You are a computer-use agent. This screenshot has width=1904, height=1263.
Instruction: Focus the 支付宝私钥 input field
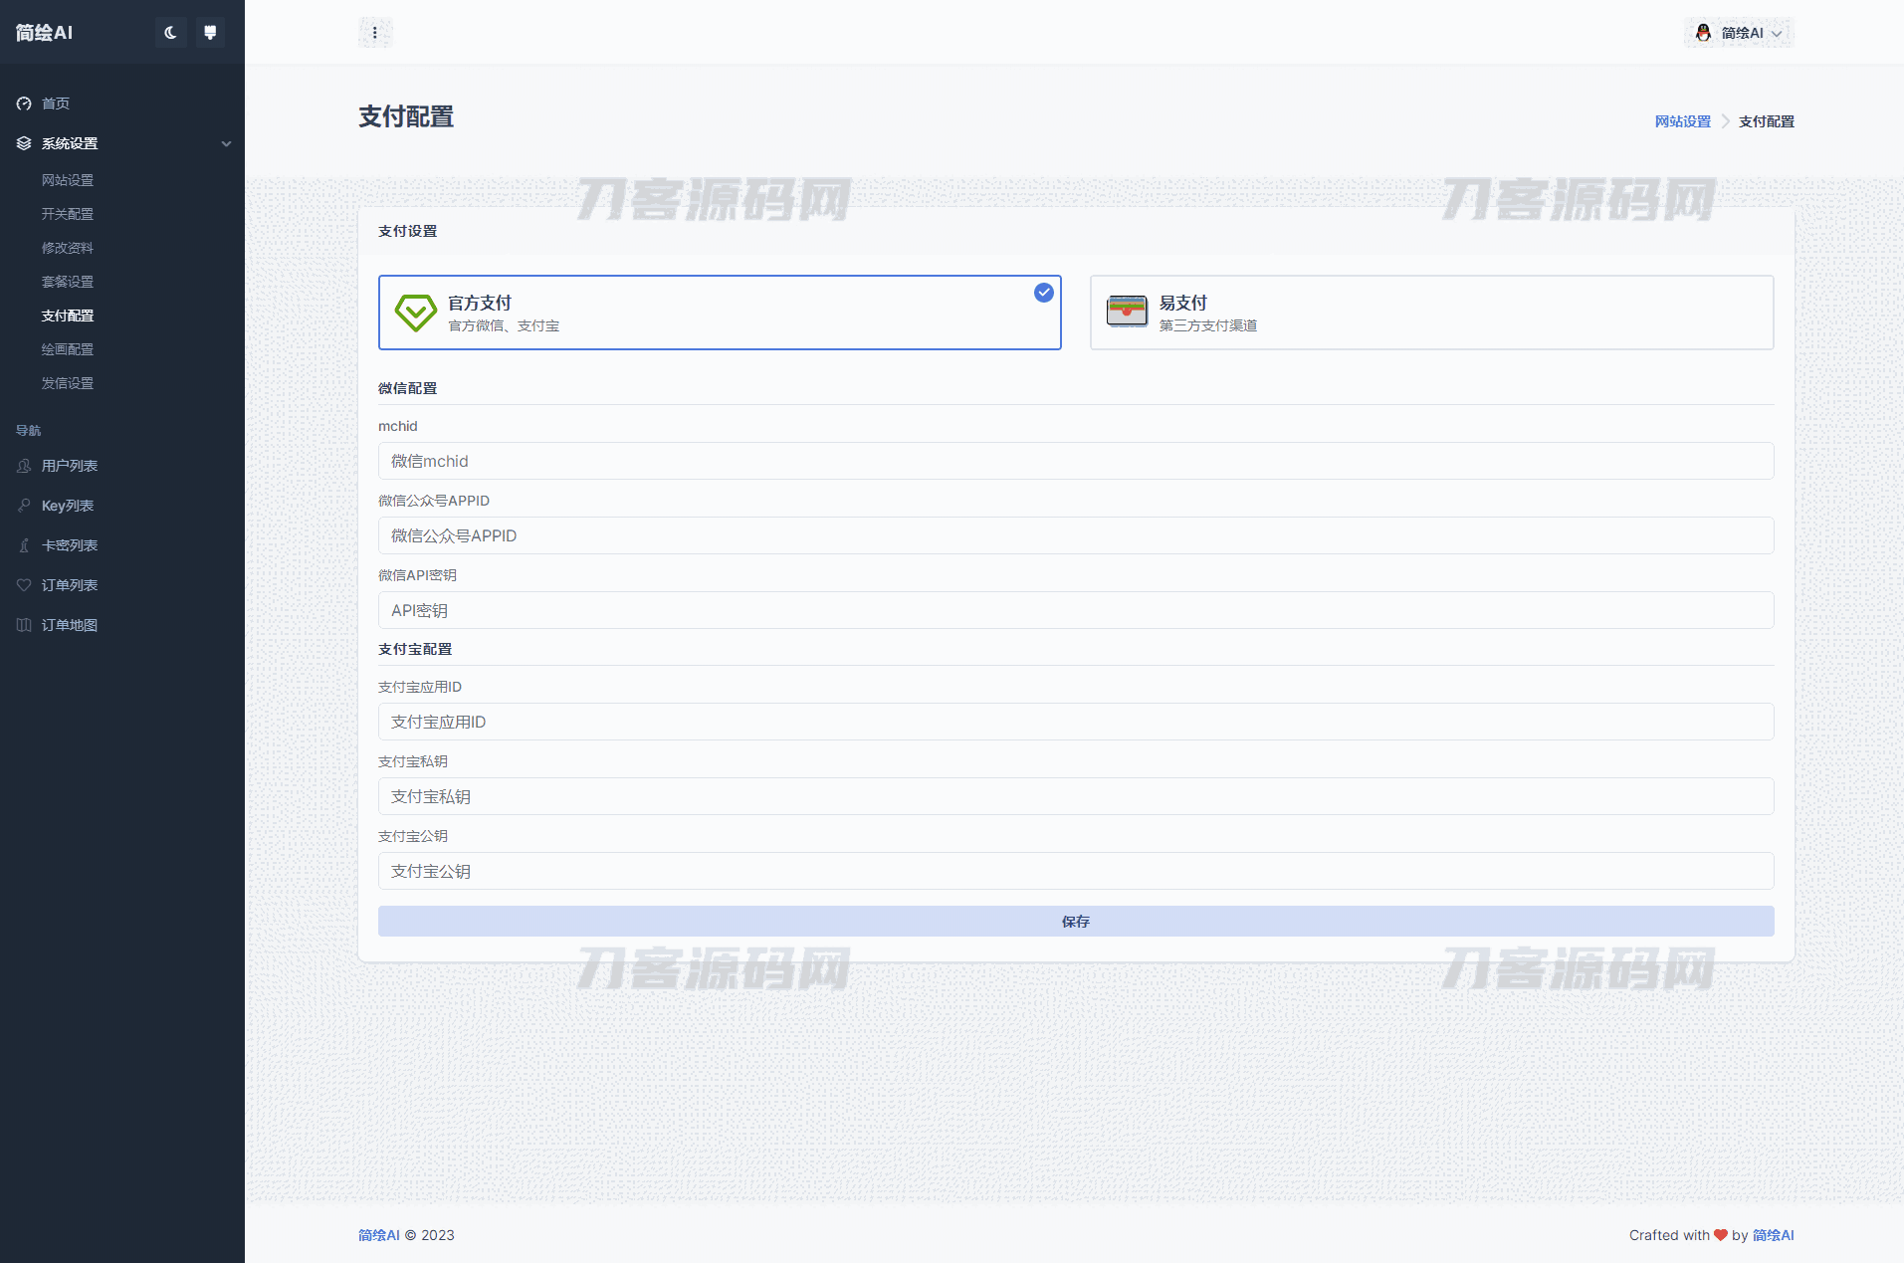(1076, 796)
